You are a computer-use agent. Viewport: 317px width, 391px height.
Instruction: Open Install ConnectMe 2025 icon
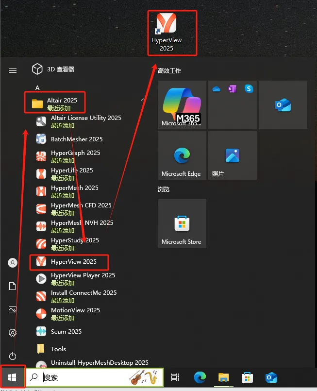click(41, 296)
